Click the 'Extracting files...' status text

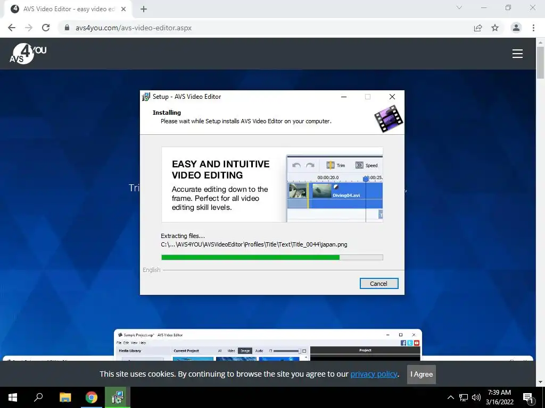click(183, 236)
